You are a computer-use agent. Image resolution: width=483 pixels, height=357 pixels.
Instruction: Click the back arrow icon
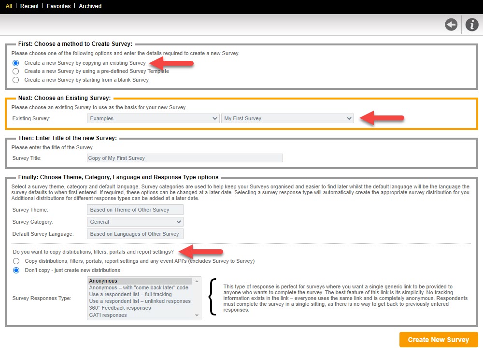pyautogui.click(x=451, y=25)
